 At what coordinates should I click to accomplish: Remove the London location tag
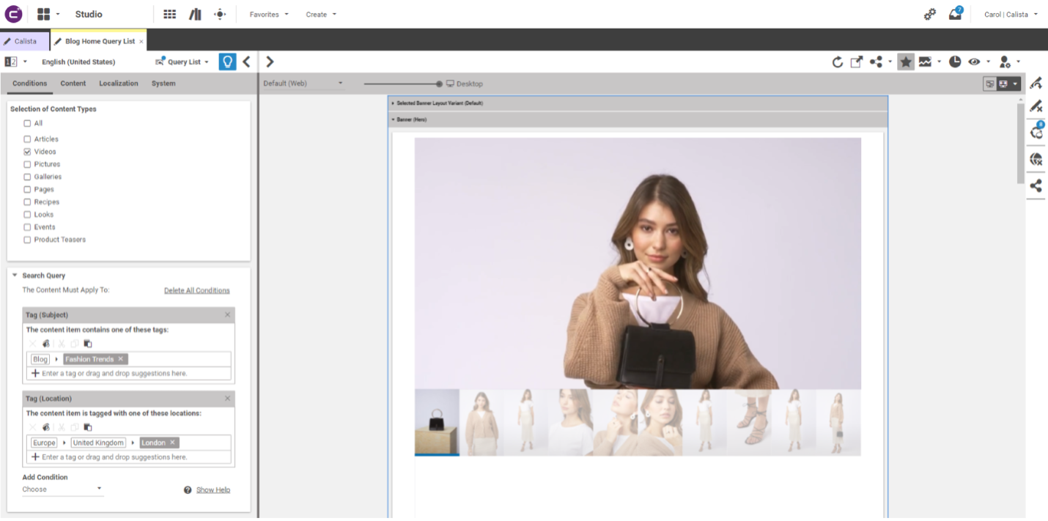click(173, 443)
